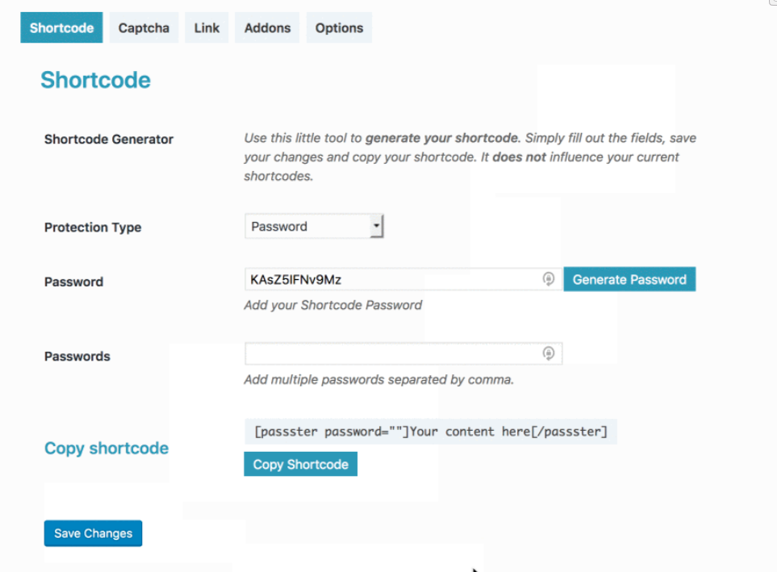
Task: Click Generate Password
Action: click(x=629, y=278)
